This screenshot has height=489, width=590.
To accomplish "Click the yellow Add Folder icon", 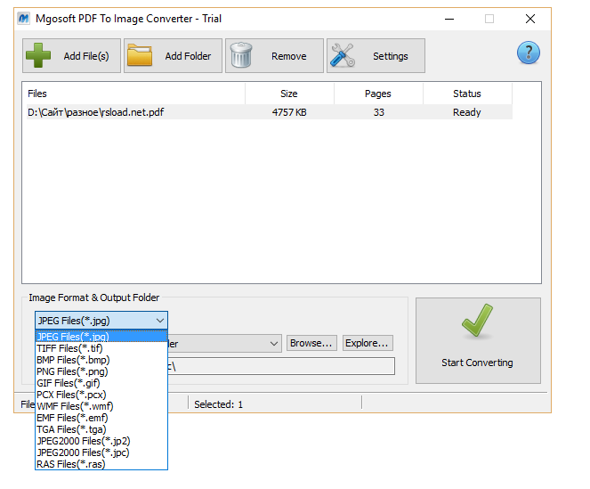I will pos(140,55).
